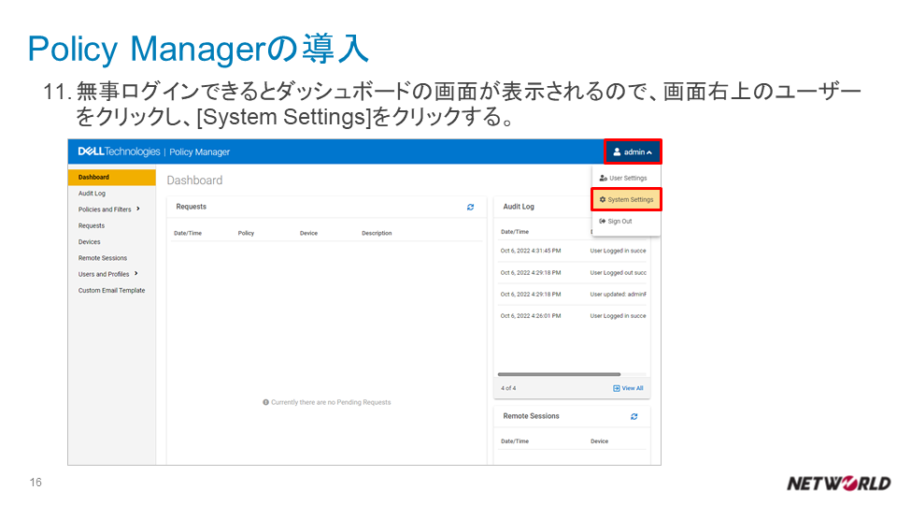Click View All in Audit Log
This screenshot has height=505, width=897.
point(628,388)
